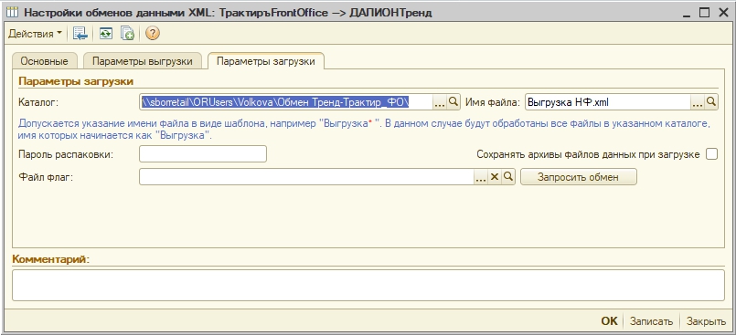736x335 pixels.
Task: Switch to the Основные tab
Action: click(x=44, y=61)
